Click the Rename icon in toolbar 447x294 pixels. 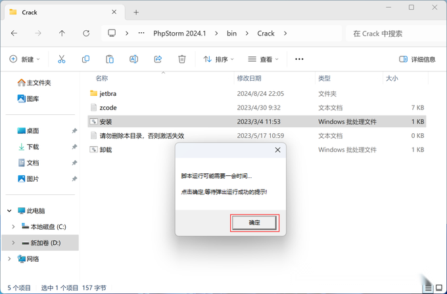[133, 59]
